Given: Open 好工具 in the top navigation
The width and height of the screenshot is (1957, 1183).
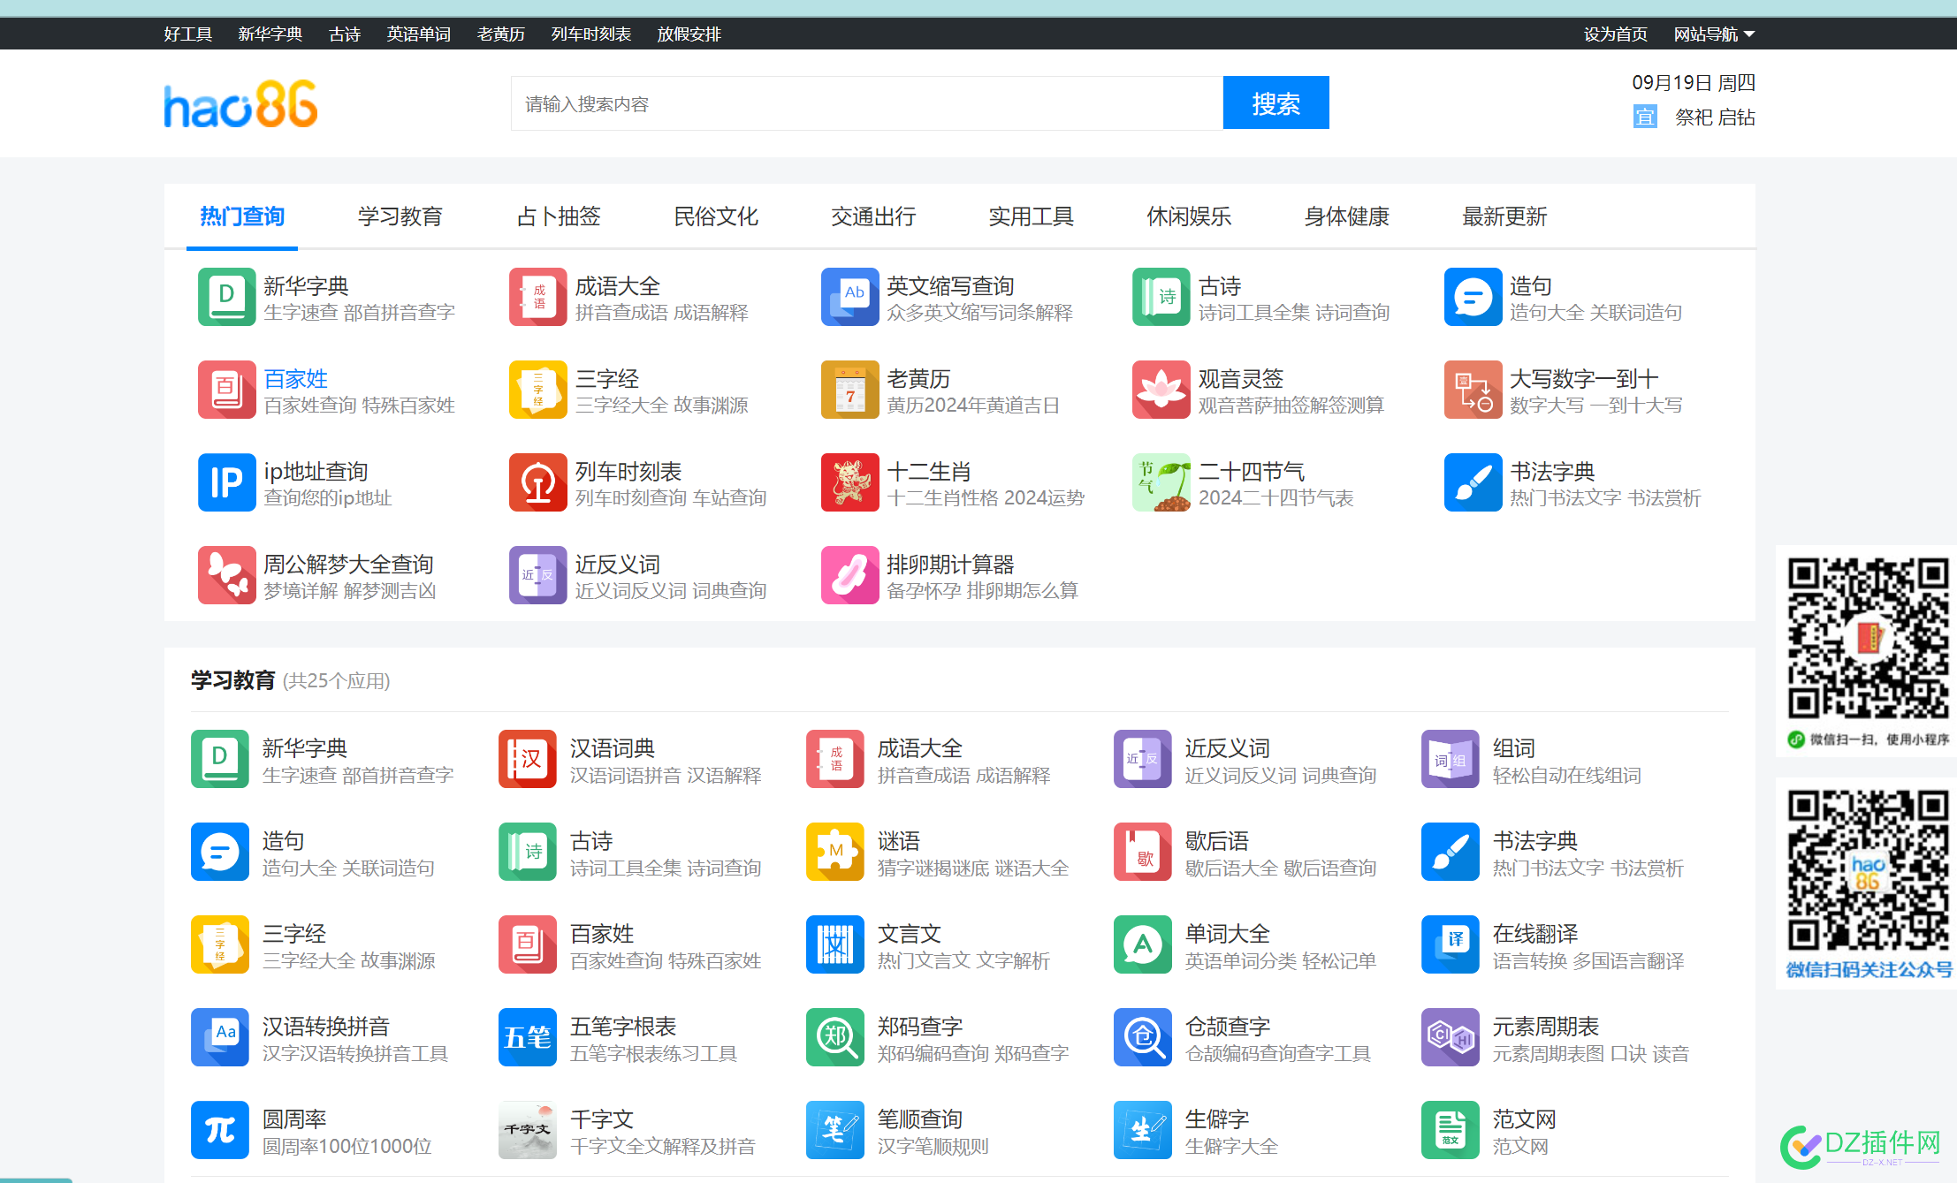Looking at the screenshot, I should point(187,34).
